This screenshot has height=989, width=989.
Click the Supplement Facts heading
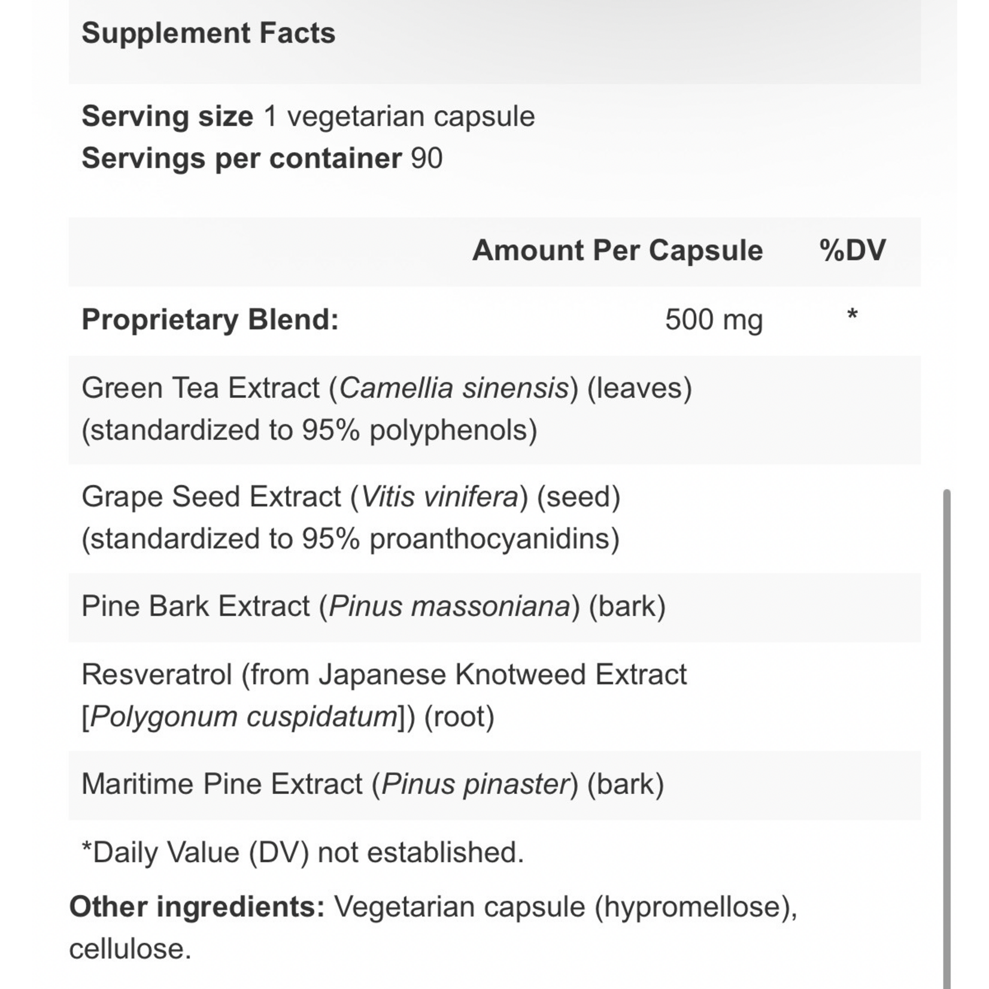pos(208,33)
